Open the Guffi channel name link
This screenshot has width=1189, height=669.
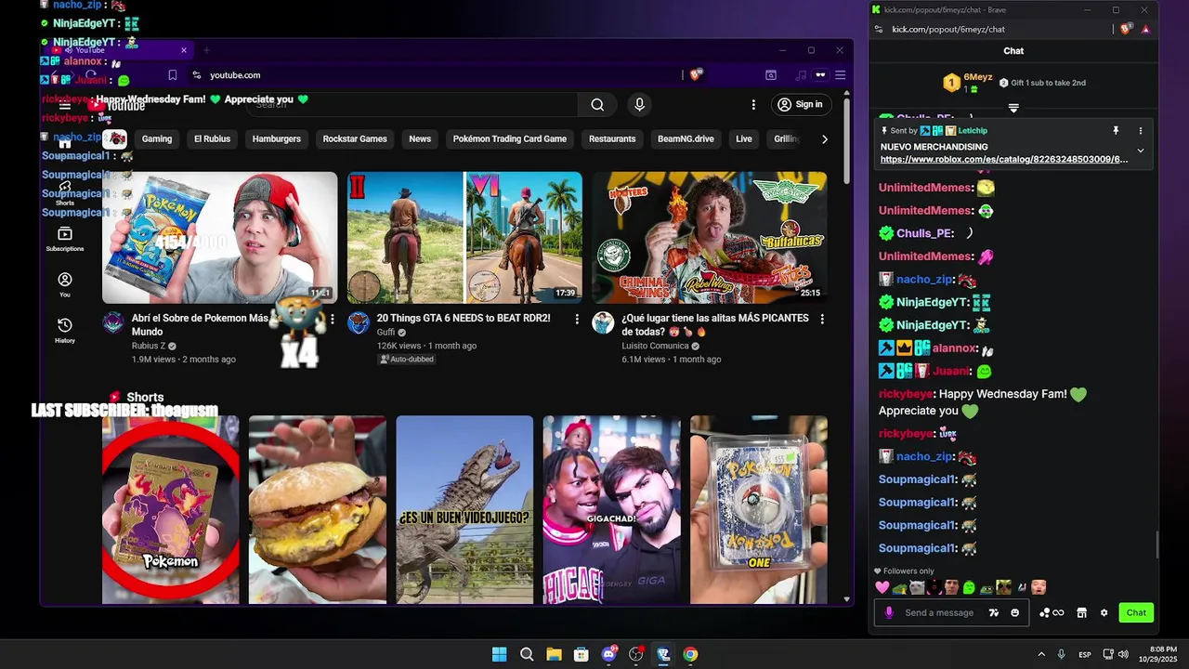coord(385,332)
